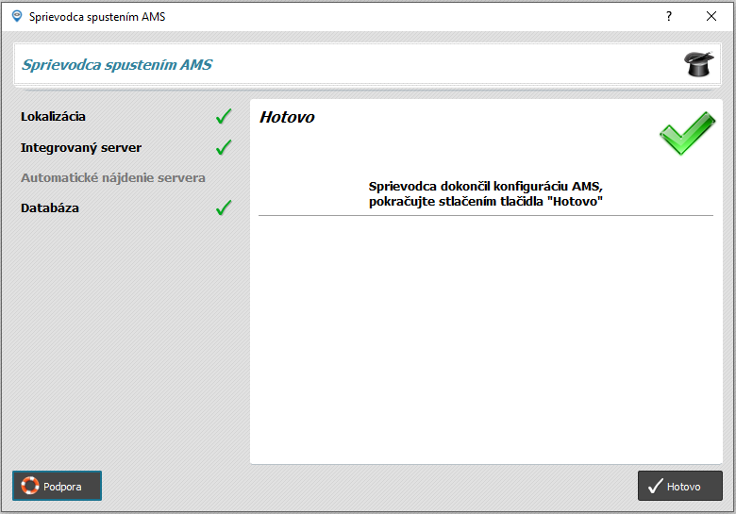The image size is (736, 514).
Task: Click the blue "Sprievodca spustením AMS" header title
Action: pyautogui.click(x=117, y=65)
